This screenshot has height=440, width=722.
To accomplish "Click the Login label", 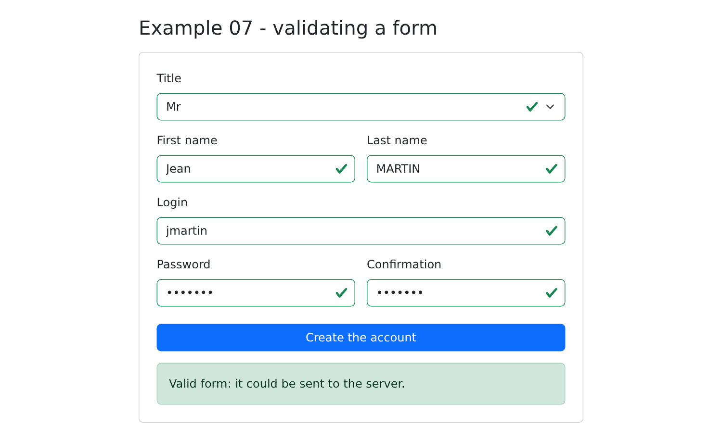I will [172, 202].
